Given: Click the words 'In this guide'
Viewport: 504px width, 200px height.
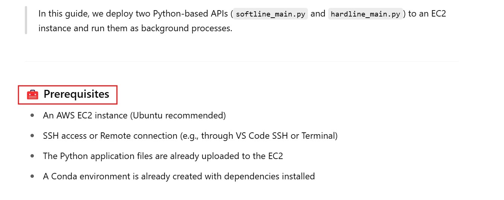Looking at the screenshot, I should pyautogui.click(x=61, y=14).
